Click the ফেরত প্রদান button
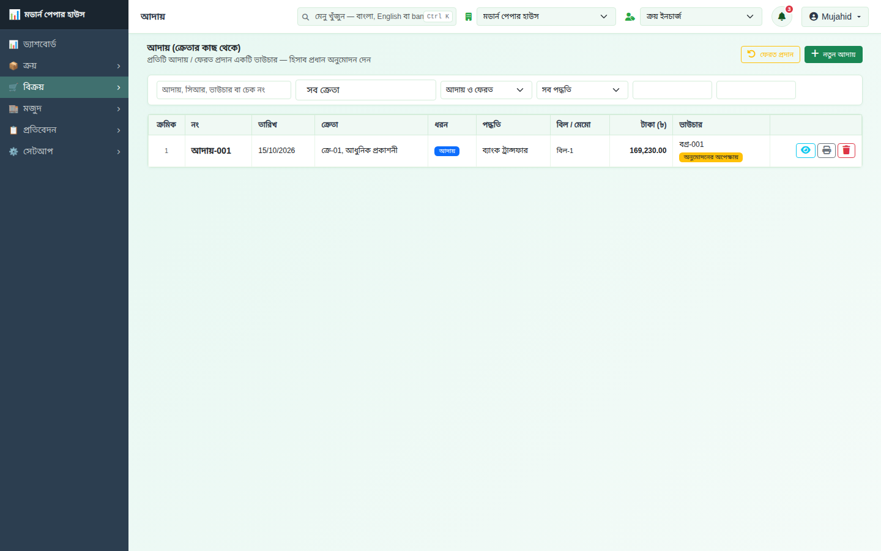The image size is (881, 551). (x=770, y=54)
